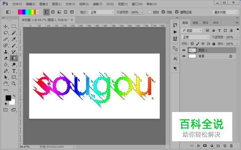This screenshot has width=241, height=150.
Task: Add a layer style with fx button
Action: 199,146
